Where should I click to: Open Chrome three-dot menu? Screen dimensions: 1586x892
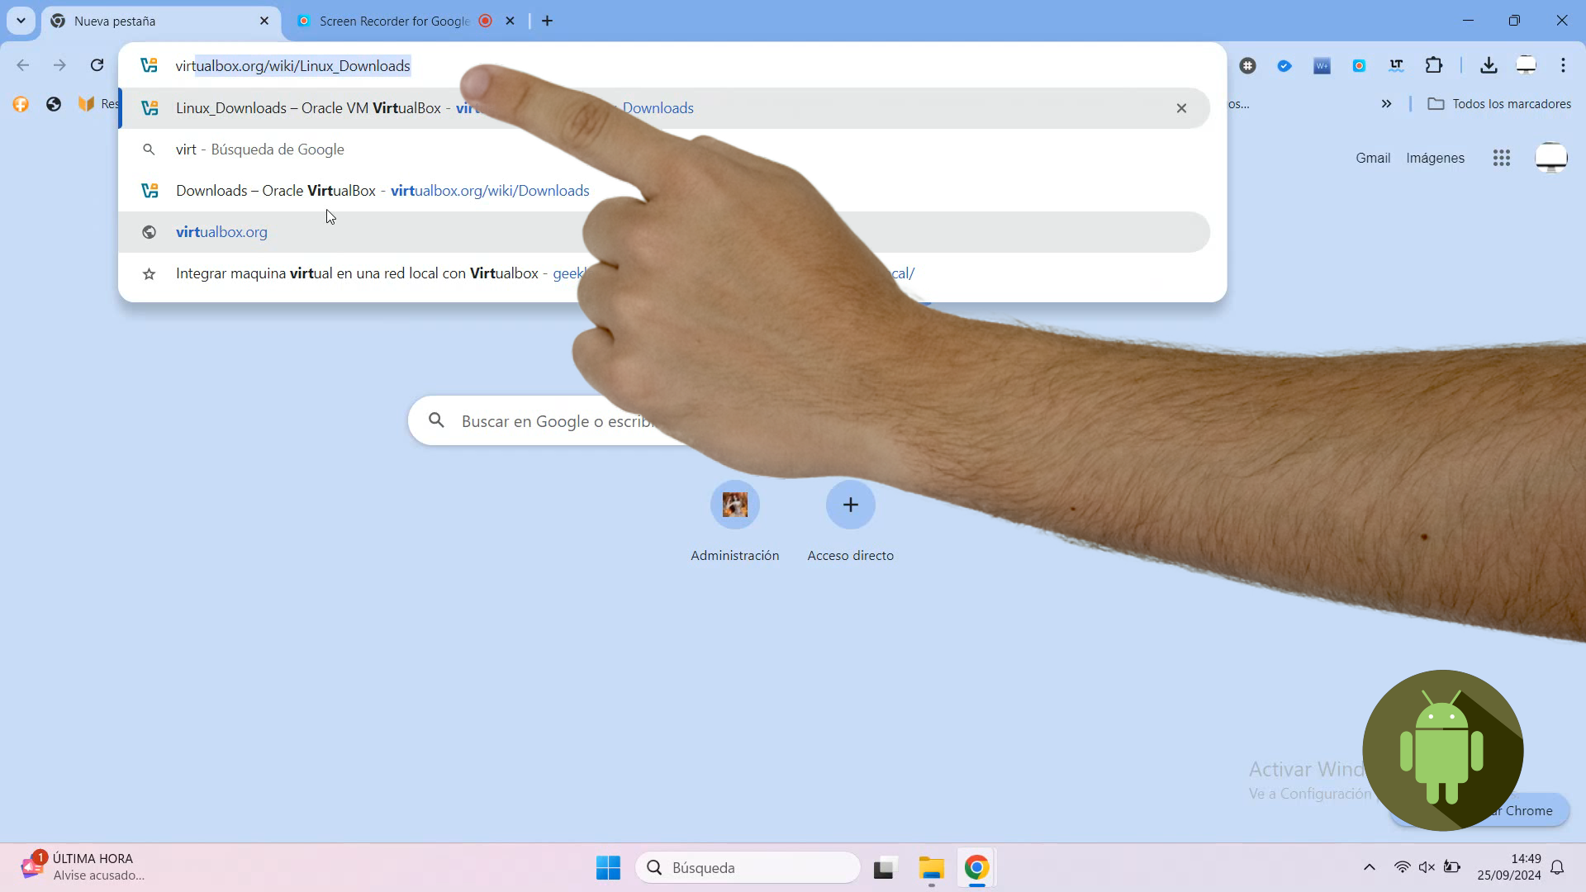click(1563, 65)
